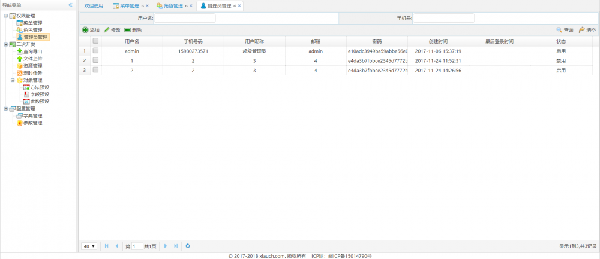Select the 超级管理员 nickname cell
Image resolution: width=600 pixels, height=259 pixels.
(254, 51)
